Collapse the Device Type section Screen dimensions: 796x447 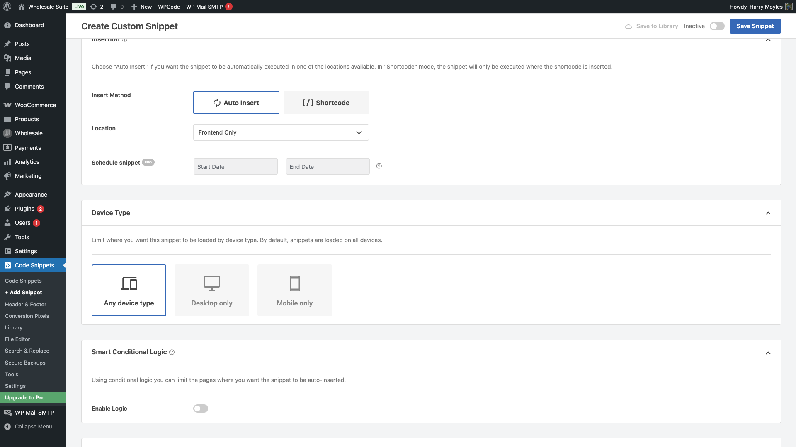[x=768, y=213]
